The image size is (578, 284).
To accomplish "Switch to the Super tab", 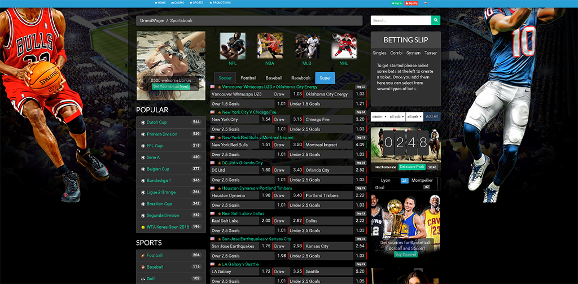I will click(325, 78).
